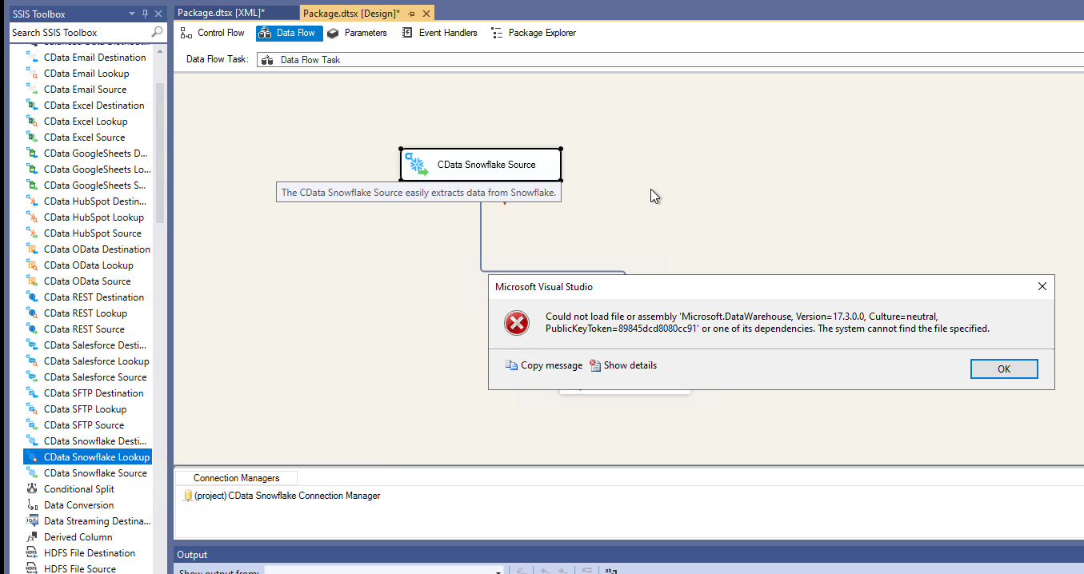
Task: Close the Microsoft Visual Studio error dialog
Action: click(1042, 286)
